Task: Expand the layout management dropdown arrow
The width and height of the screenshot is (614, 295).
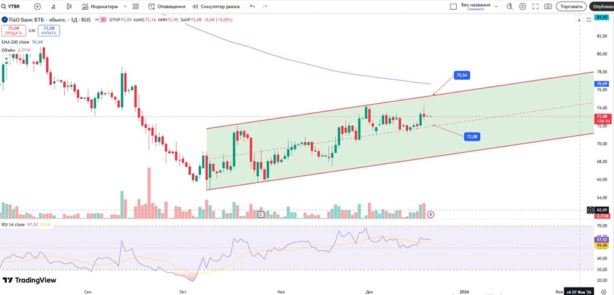Action: tap(496, 6)
